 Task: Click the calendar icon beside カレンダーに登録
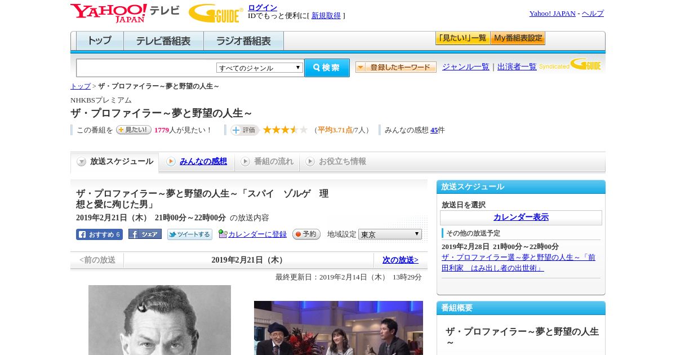[x=223, y=234]
